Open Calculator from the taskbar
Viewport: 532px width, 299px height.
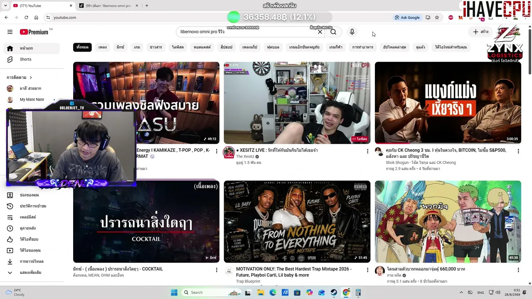coord(358,292)
